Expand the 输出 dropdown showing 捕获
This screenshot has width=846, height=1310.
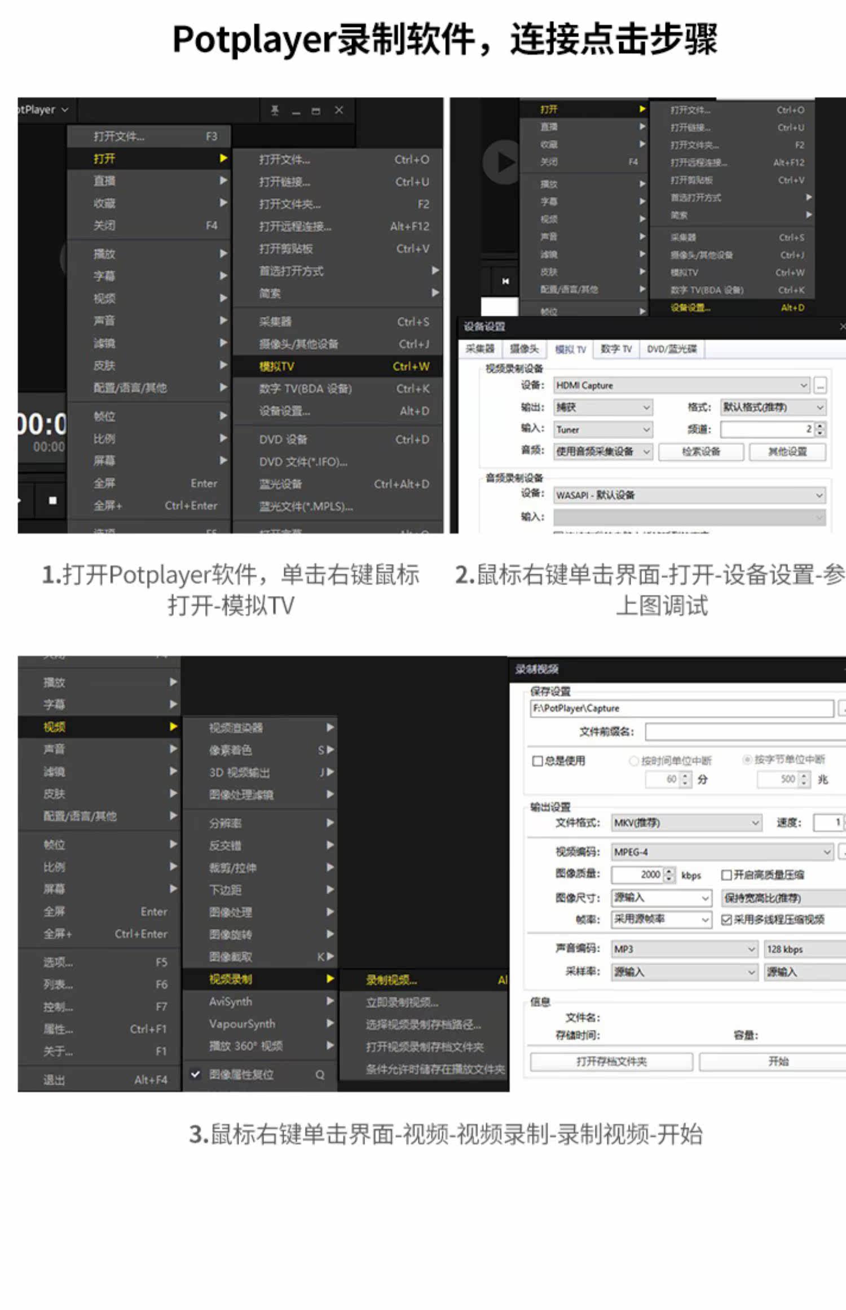[603, 407]
